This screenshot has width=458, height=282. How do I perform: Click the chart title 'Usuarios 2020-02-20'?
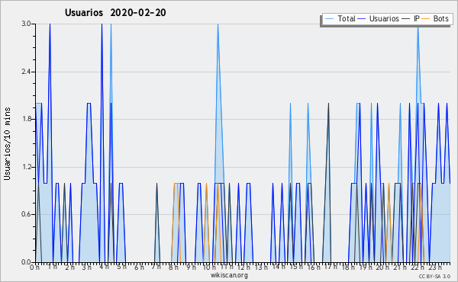click(115, 12)
